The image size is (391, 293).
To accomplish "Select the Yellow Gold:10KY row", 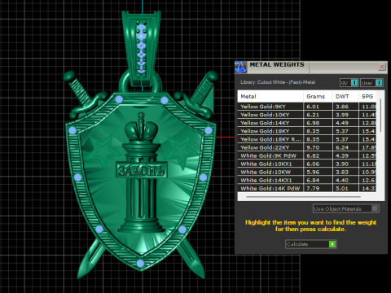I will (x=307, y=115).
